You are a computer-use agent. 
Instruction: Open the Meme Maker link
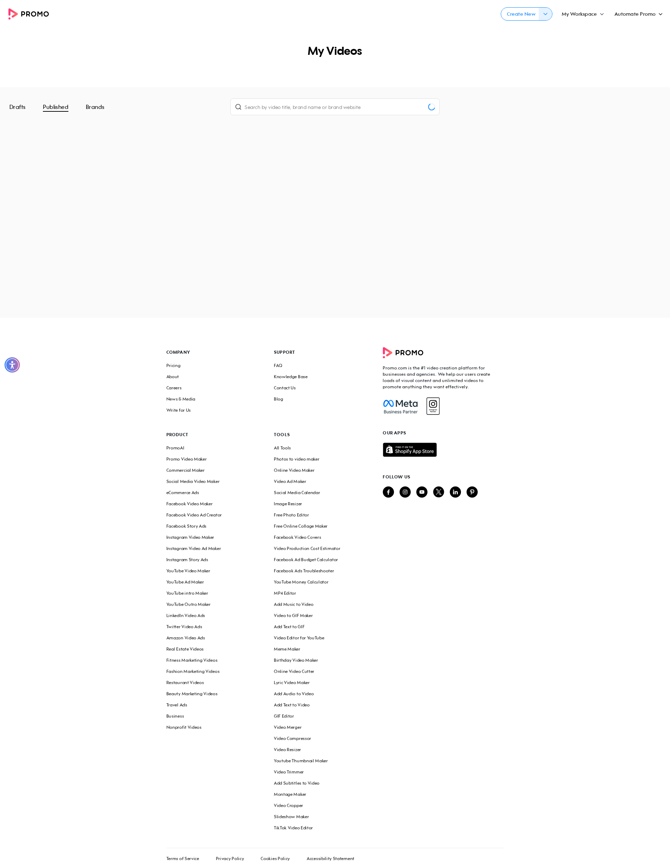pos(287,649)
